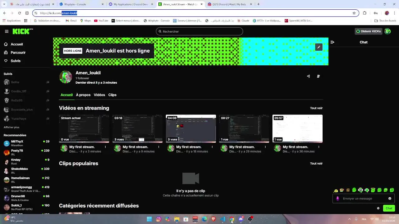Collapse the Chat panel with the arrow icon
Viewport: 399px width, 224px height.
click(x=332, y=42)
